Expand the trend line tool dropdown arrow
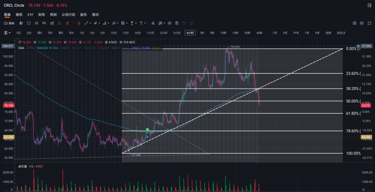The height and width of the screenshot is (192, 375). coord(90,23)
